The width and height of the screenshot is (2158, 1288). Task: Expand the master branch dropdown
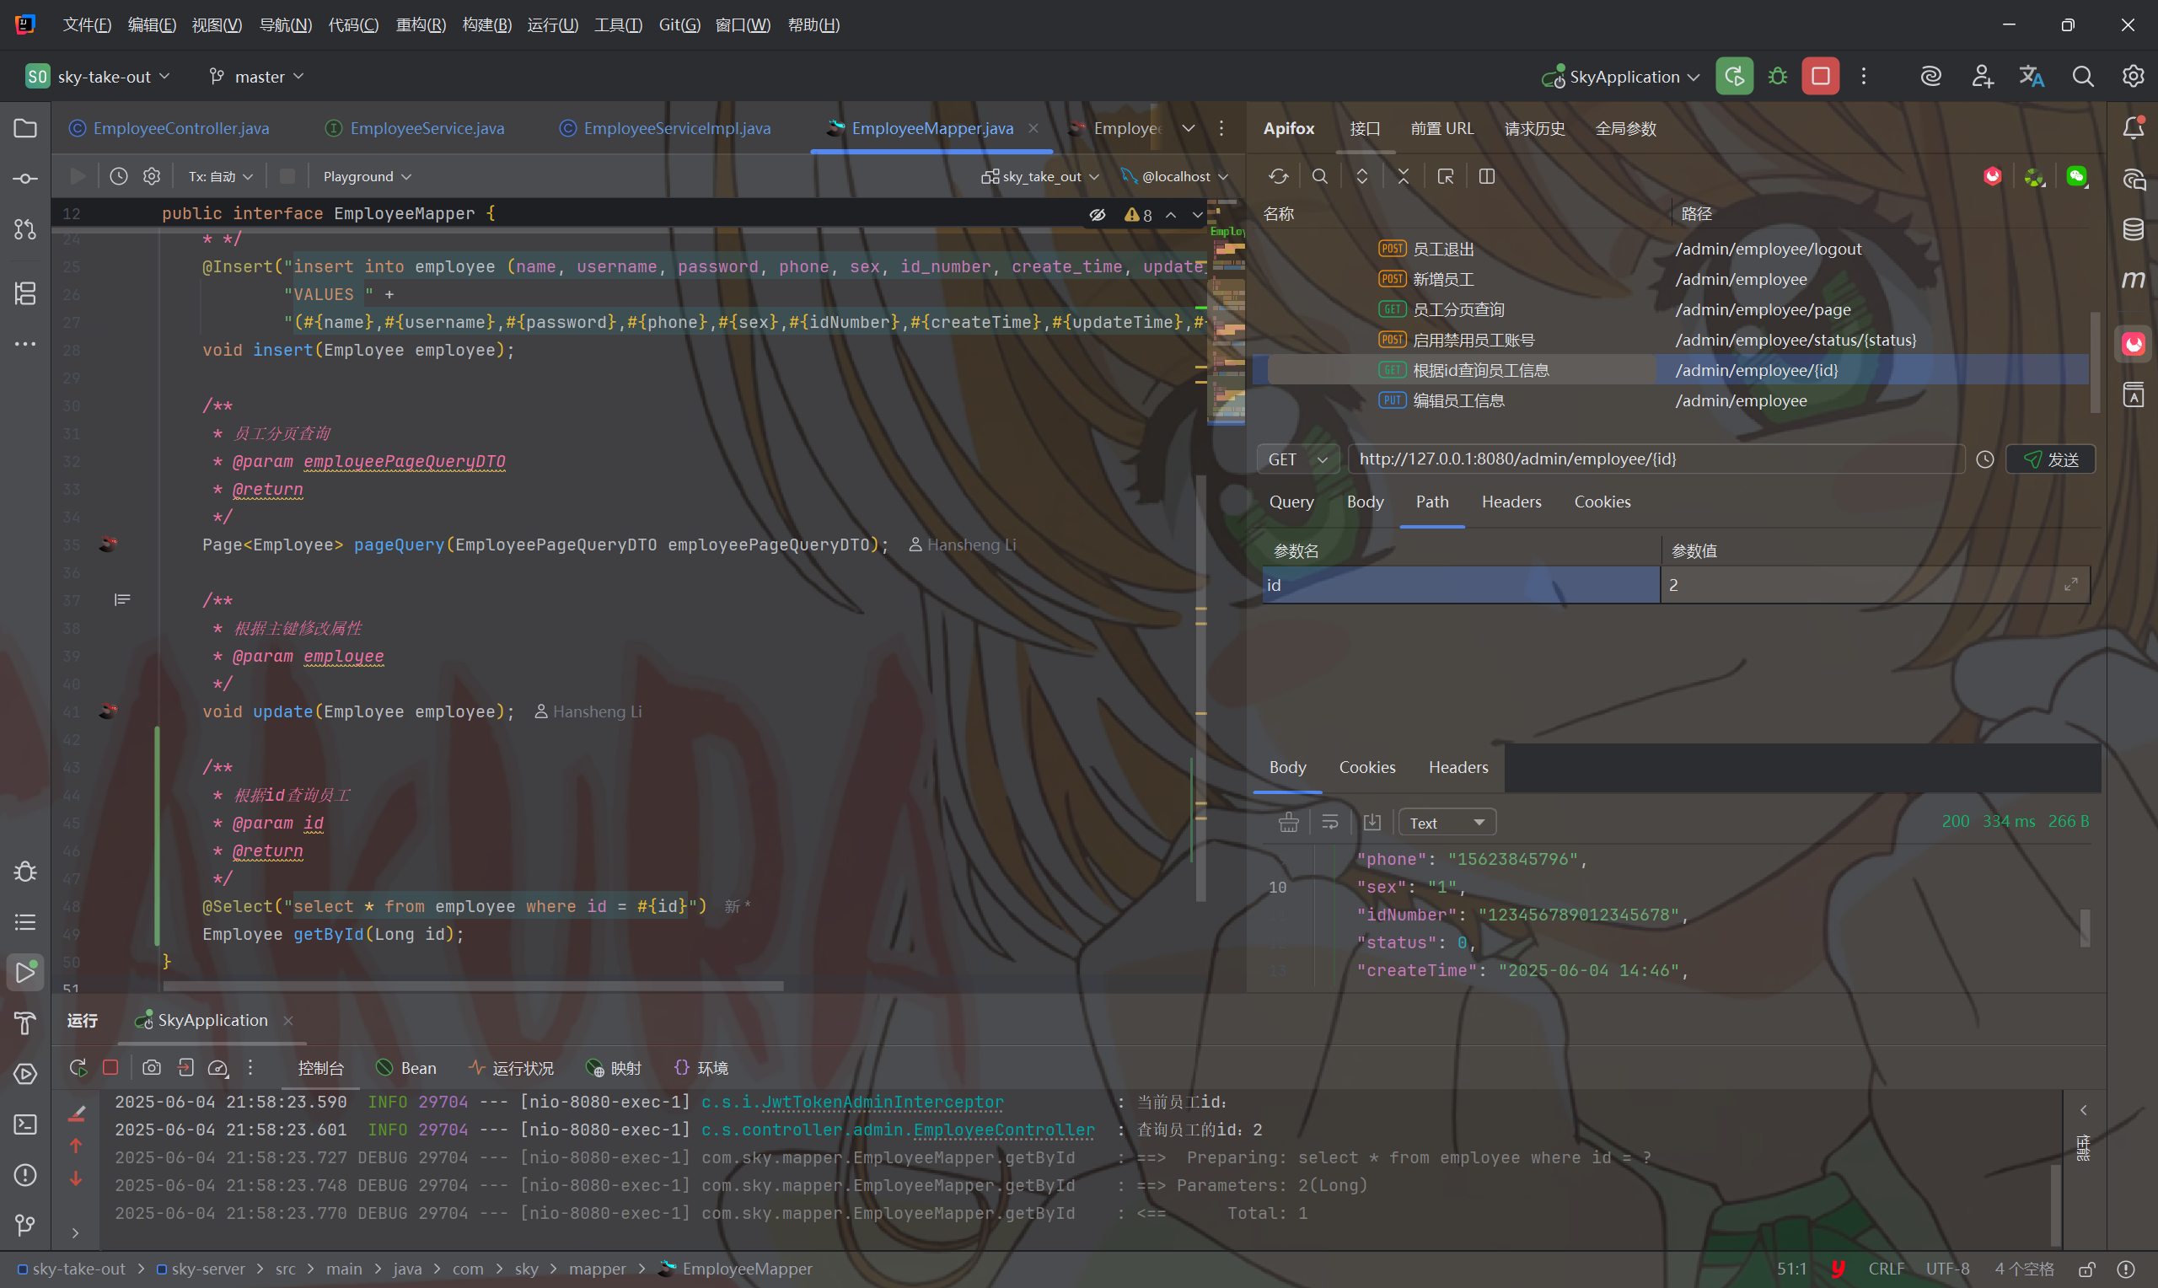coord(257,77)
